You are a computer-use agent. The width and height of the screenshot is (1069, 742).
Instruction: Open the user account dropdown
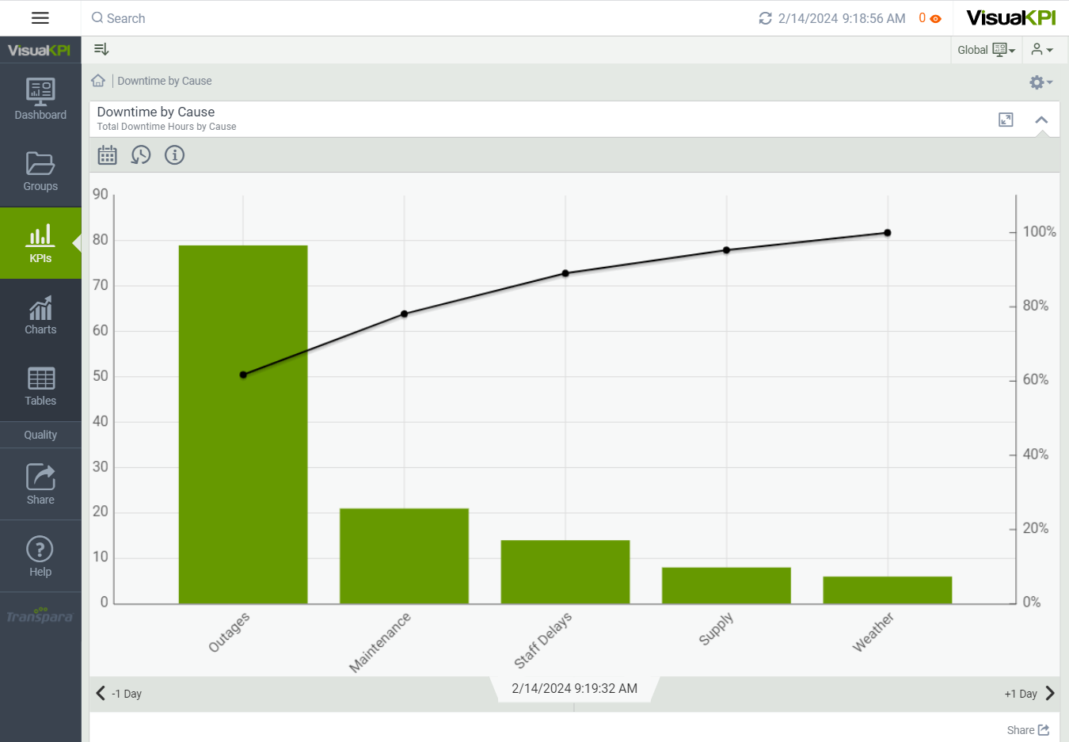coord(1042,50)
